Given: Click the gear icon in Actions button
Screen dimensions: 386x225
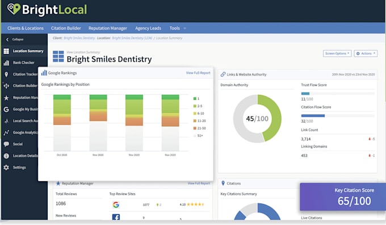Looking at the screenshot, I should point(358,53).
